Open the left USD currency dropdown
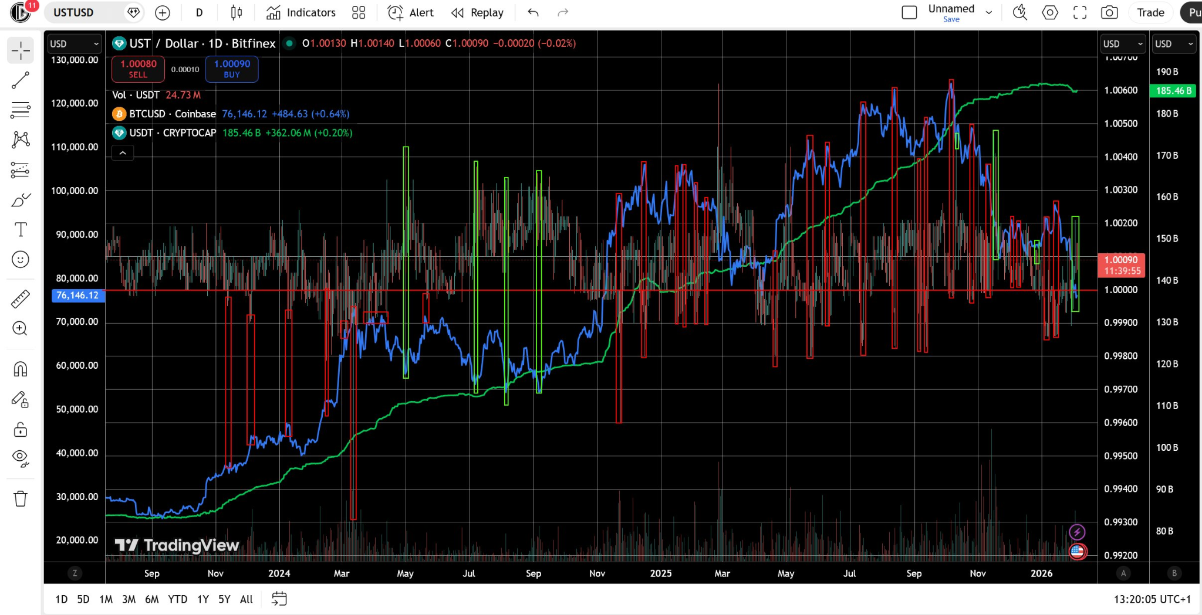 (x=74, y=44)
